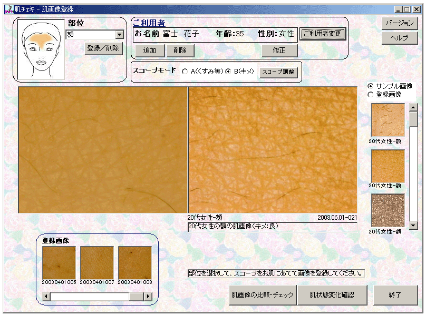Image resolution: width=426 pixels, height=316 pixels.
Task: Choose the first 20代女性-額 sample thumbnail
Action: point(388,119)
